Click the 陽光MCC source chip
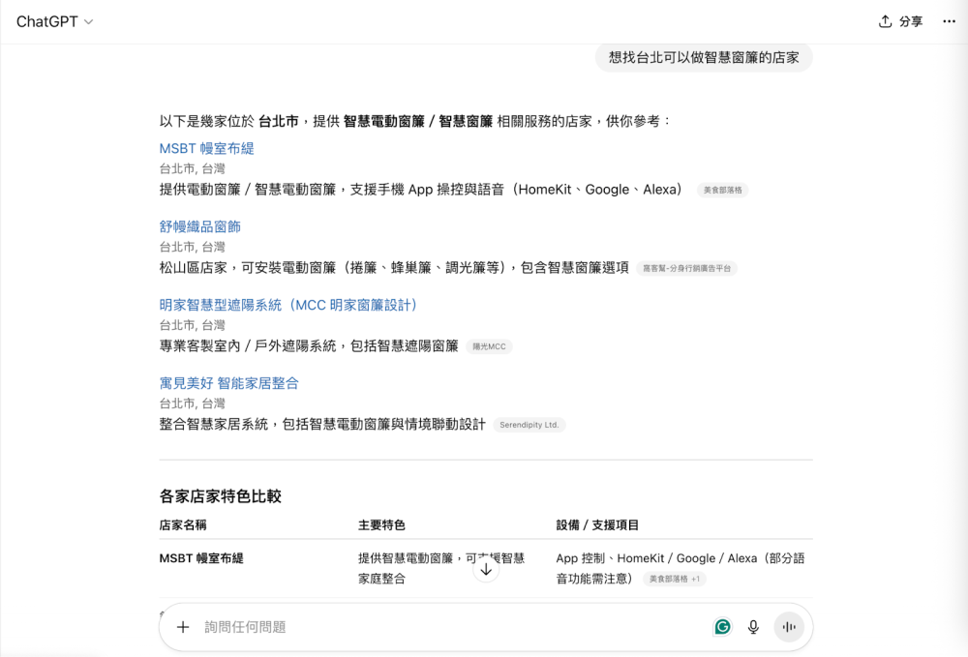968x657 pixels. click(x=489, y=346)
